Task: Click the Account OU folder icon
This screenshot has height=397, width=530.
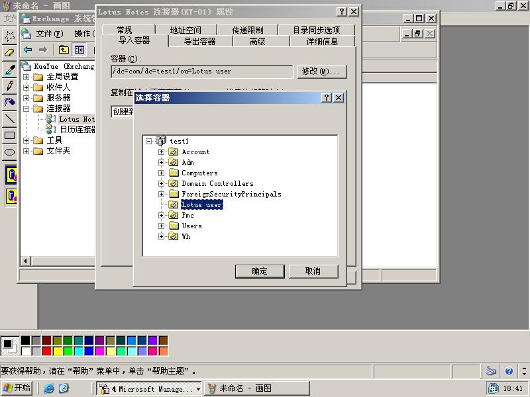Action: point(174,152)
